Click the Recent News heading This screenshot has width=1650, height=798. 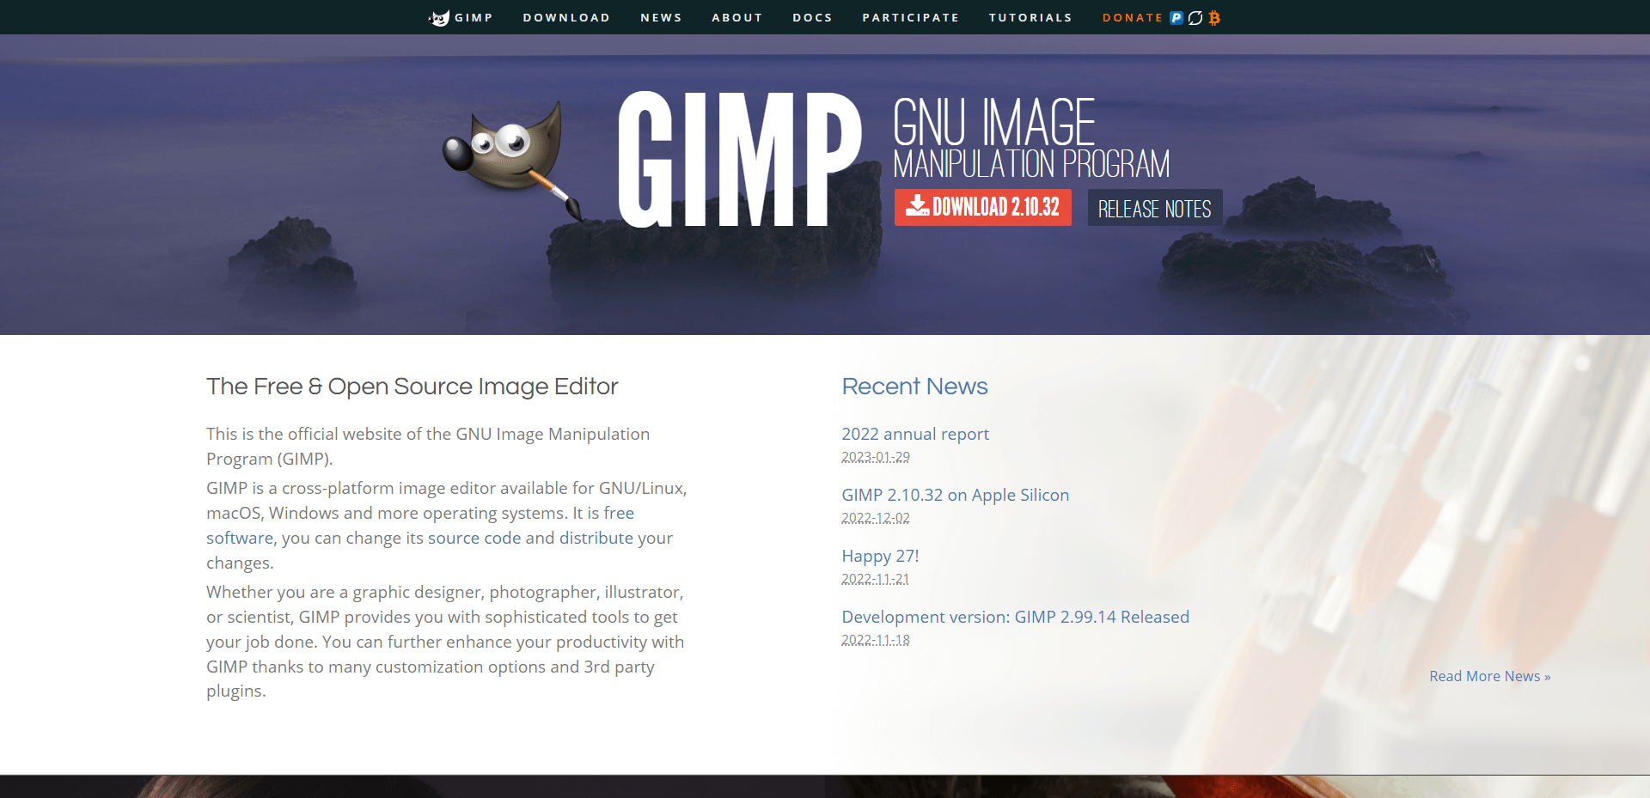pyautogui.click(x=914, y=387)
